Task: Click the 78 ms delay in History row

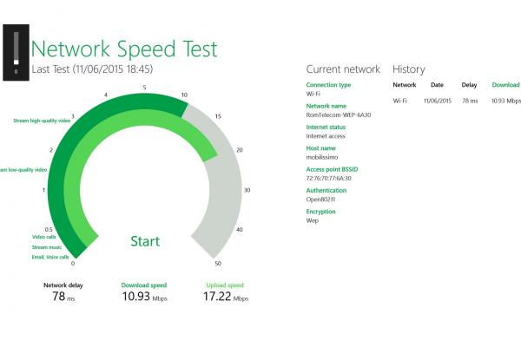Action: tap(470, 101)
